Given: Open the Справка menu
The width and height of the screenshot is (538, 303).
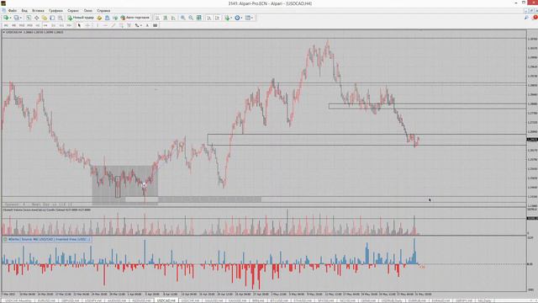Looking at the screenshot, I should [103, 11].
